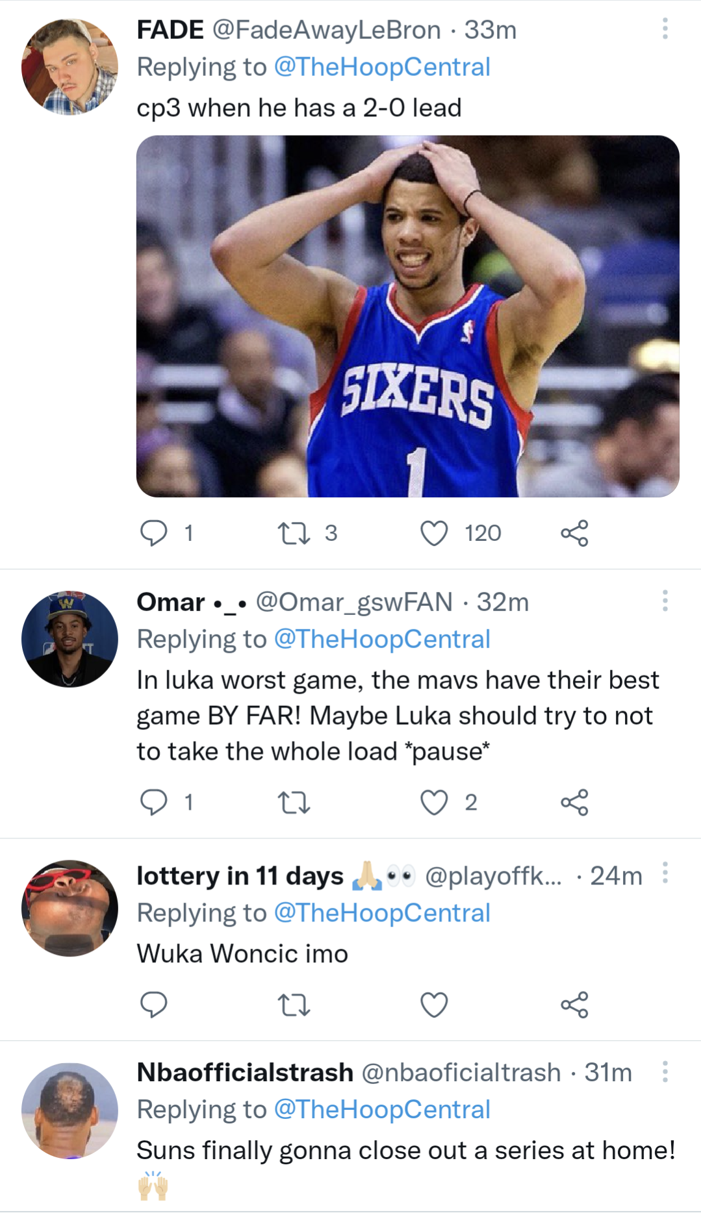Retweet FADE's cp3 tweet

coord(294,533)
